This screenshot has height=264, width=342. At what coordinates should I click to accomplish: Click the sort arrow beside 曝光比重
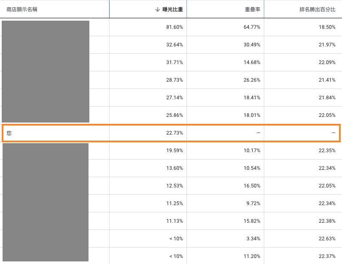click(x=158, y=9)
